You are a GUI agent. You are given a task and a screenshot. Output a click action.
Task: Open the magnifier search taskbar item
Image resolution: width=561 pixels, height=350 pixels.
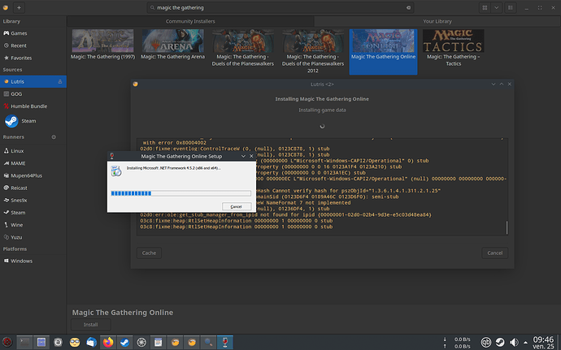click(x=209, y=342)
